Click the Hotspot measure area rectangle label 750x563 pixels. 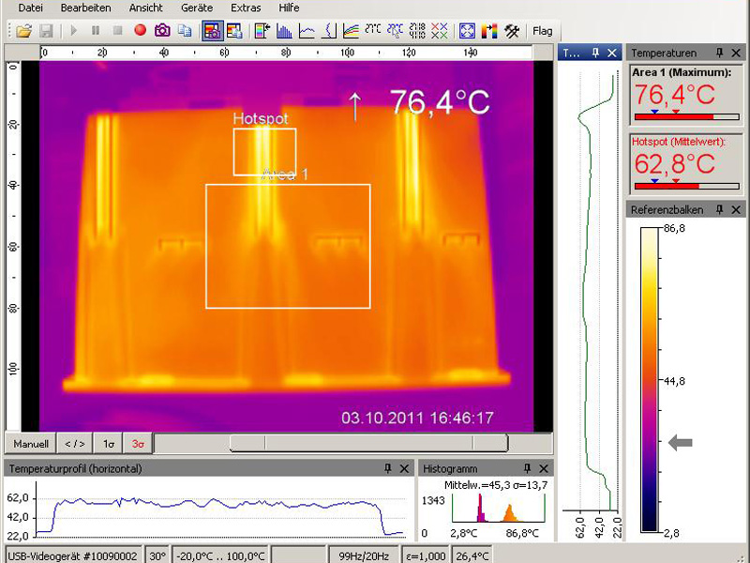(261, 118)
